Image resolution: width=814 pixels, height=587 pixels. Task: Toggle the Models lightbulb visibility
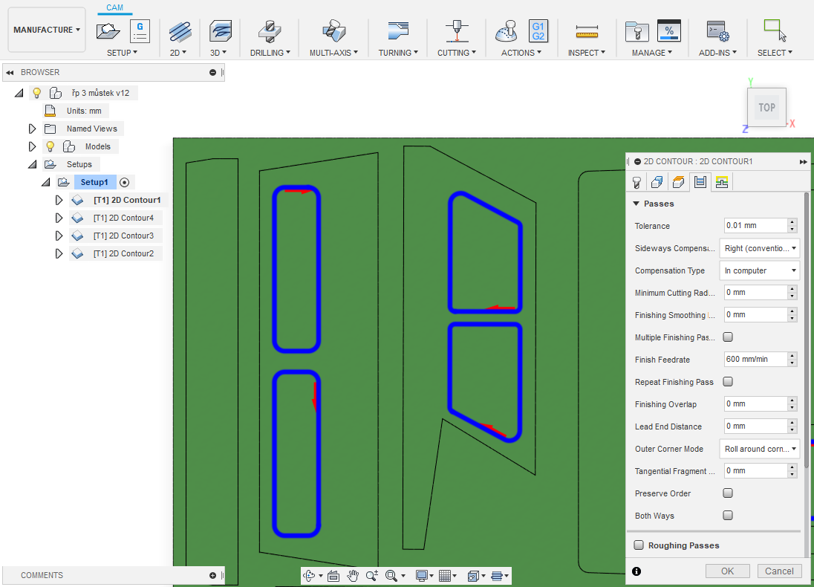[51, 146]
